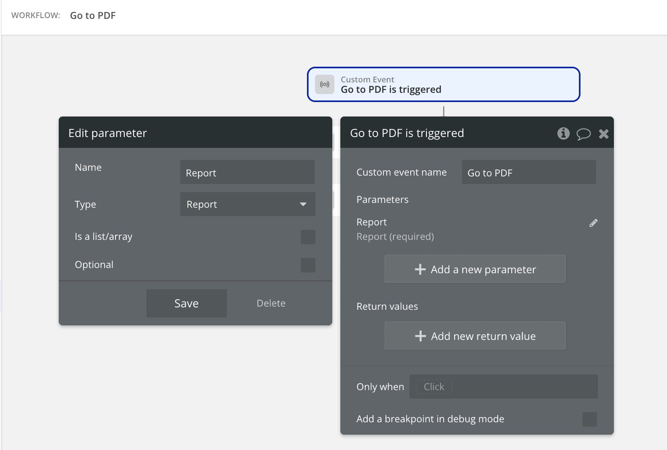Screen dimensions: 667x450
Task: Click the Add new return value button
Action: pyautogui.click(x=475, y=336)
